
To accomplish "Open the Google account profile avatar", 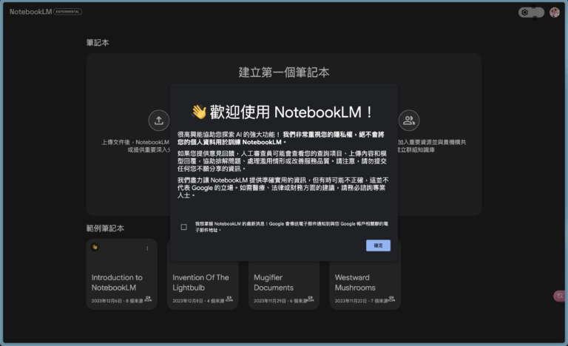I will coord(554,13).
